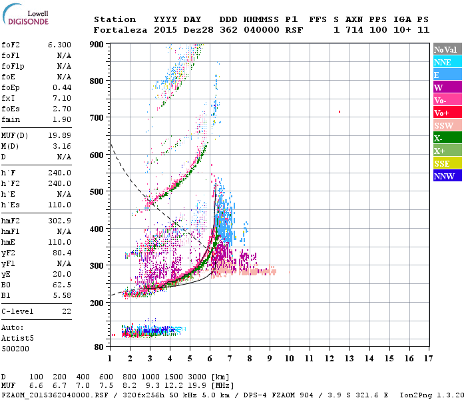Click the 6 MHz frequency axis label
Image resolution: width=466 pixels, height=400 pixels.
210,359
